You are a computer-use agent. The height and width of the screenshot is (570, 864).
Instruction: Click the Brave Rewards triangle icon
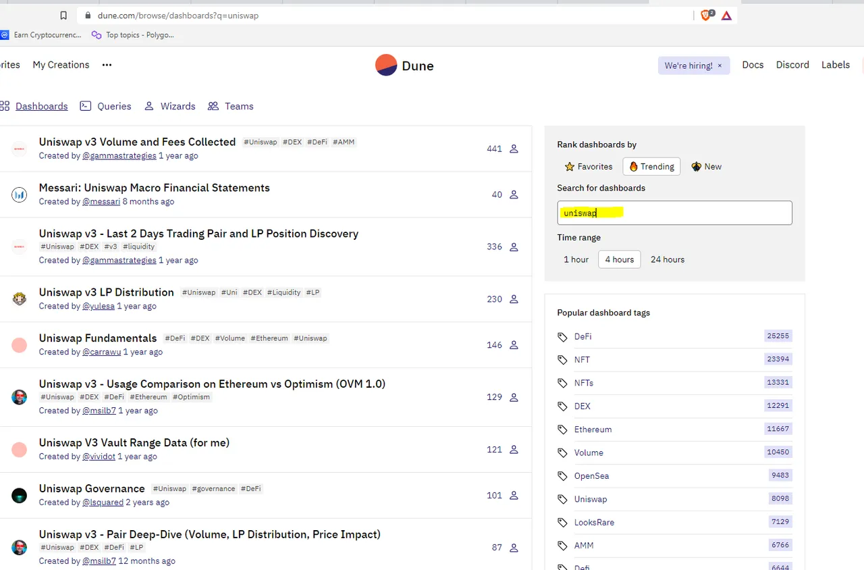726,16
